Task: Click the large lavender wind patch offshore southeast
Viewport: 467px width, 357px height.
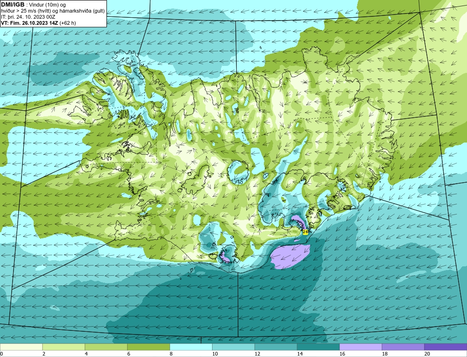Action: tap(290, 256)
